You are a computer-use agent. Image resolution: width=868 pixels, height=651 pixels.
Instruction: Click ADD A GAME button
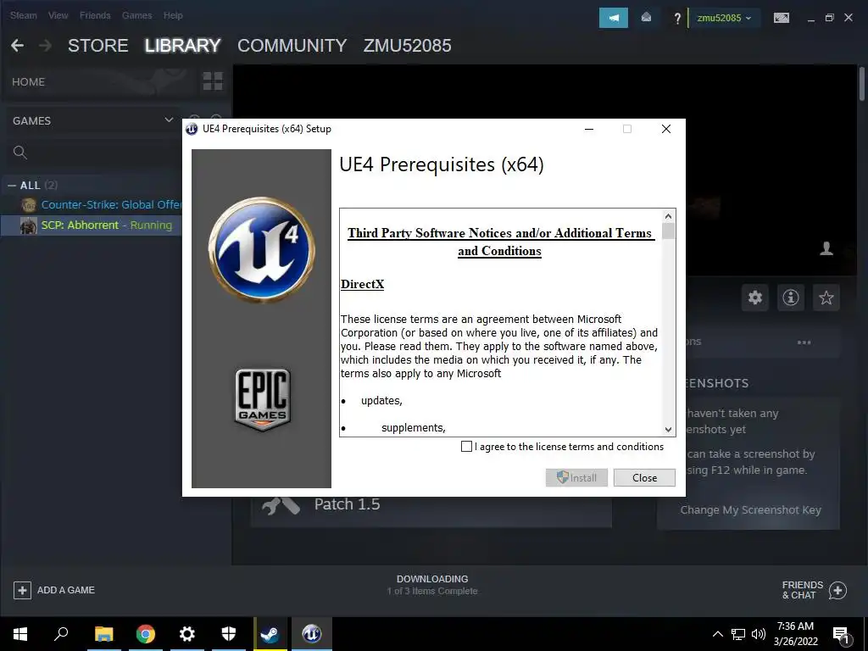coord(54,590)
